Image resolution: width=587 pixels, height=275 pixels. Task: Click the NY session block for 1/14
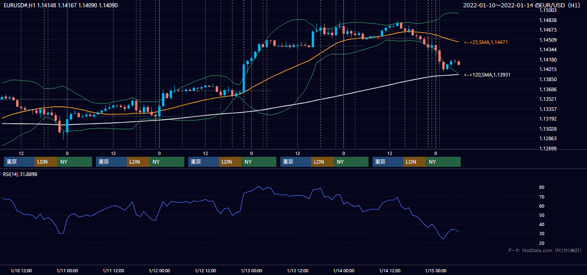pos(444,162)
